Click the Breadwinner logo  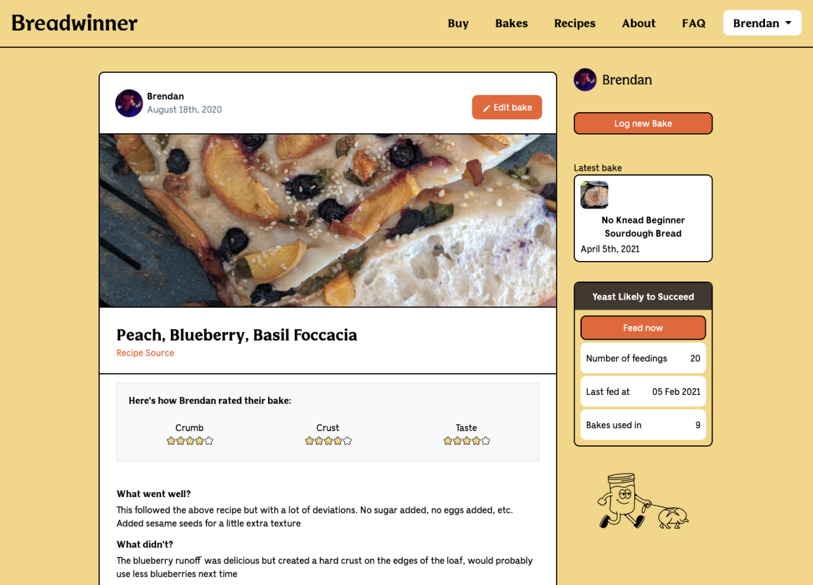74,23
